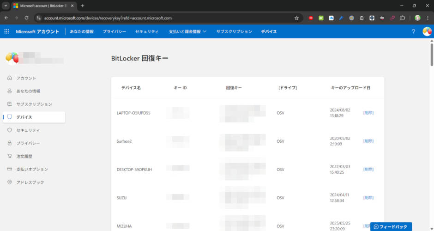The width and height of the screenshot is (434, 231).
Task: Open プライバシー in top navigation
Action: (115, 31)
